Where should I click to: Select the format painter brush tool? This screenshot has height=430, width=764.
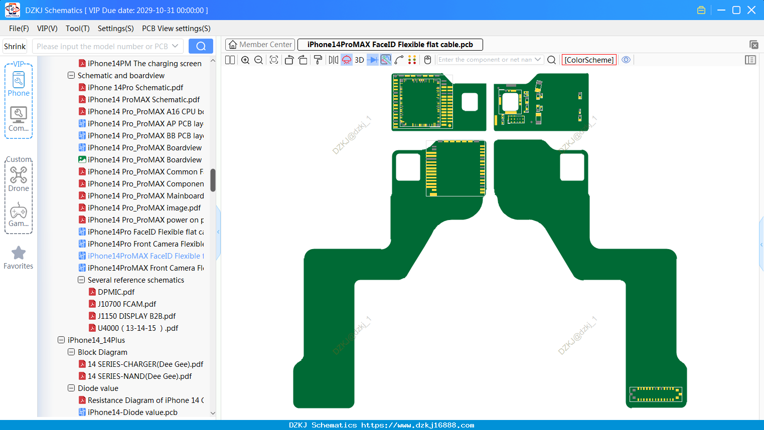[318, 60]
